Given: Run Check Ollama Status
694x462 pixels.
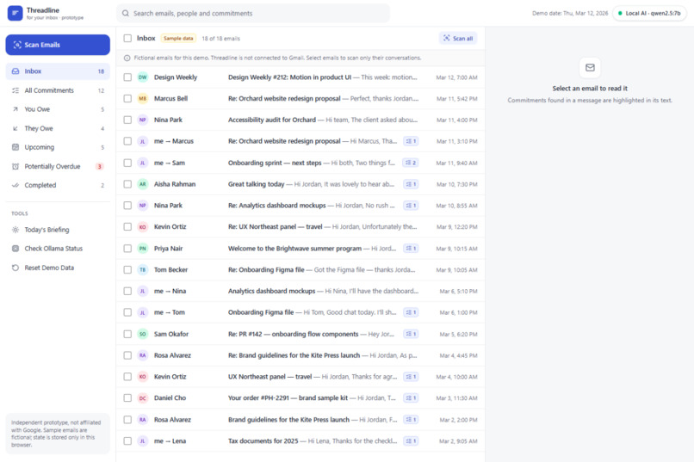Looking at the screenshot, I should [x=58, y=249].
